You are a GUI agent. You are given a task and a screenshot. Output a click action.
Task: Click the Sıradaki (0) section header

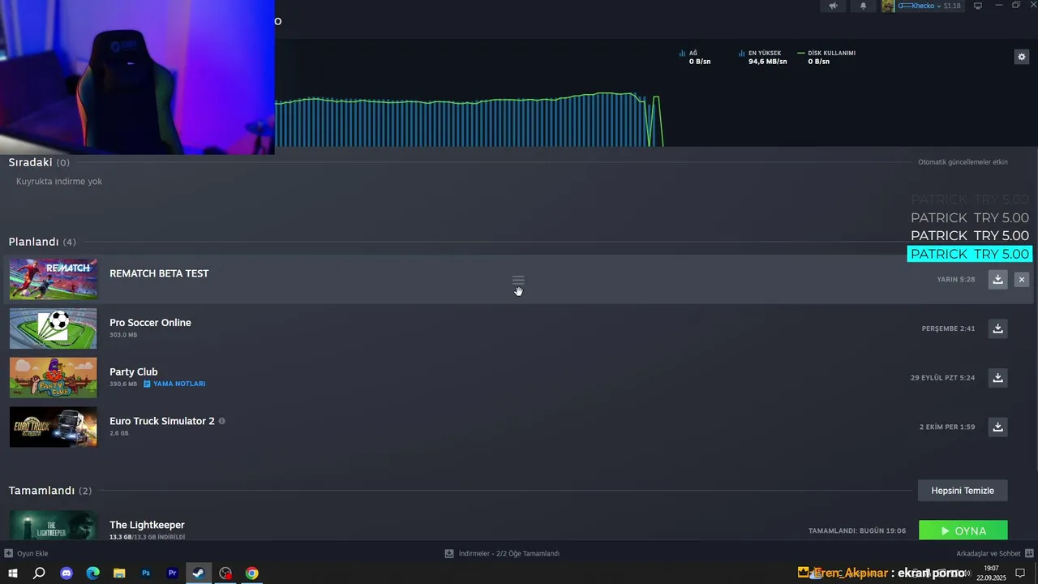pos(39,162)
